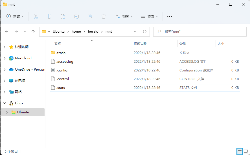The height and width of the screenshot is (155, 250).
Task: Sort by 名称 column header
Action: click(x=58, y=43)
